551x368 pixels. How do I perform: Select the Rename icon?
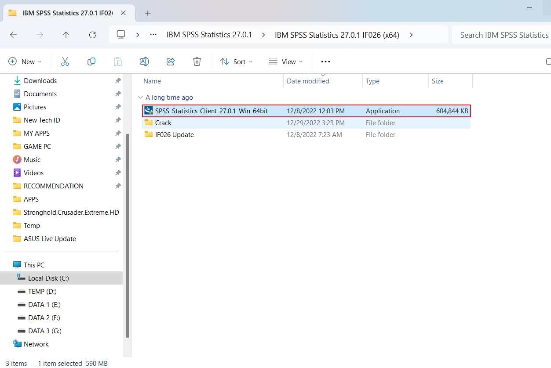tap(144, 61)
